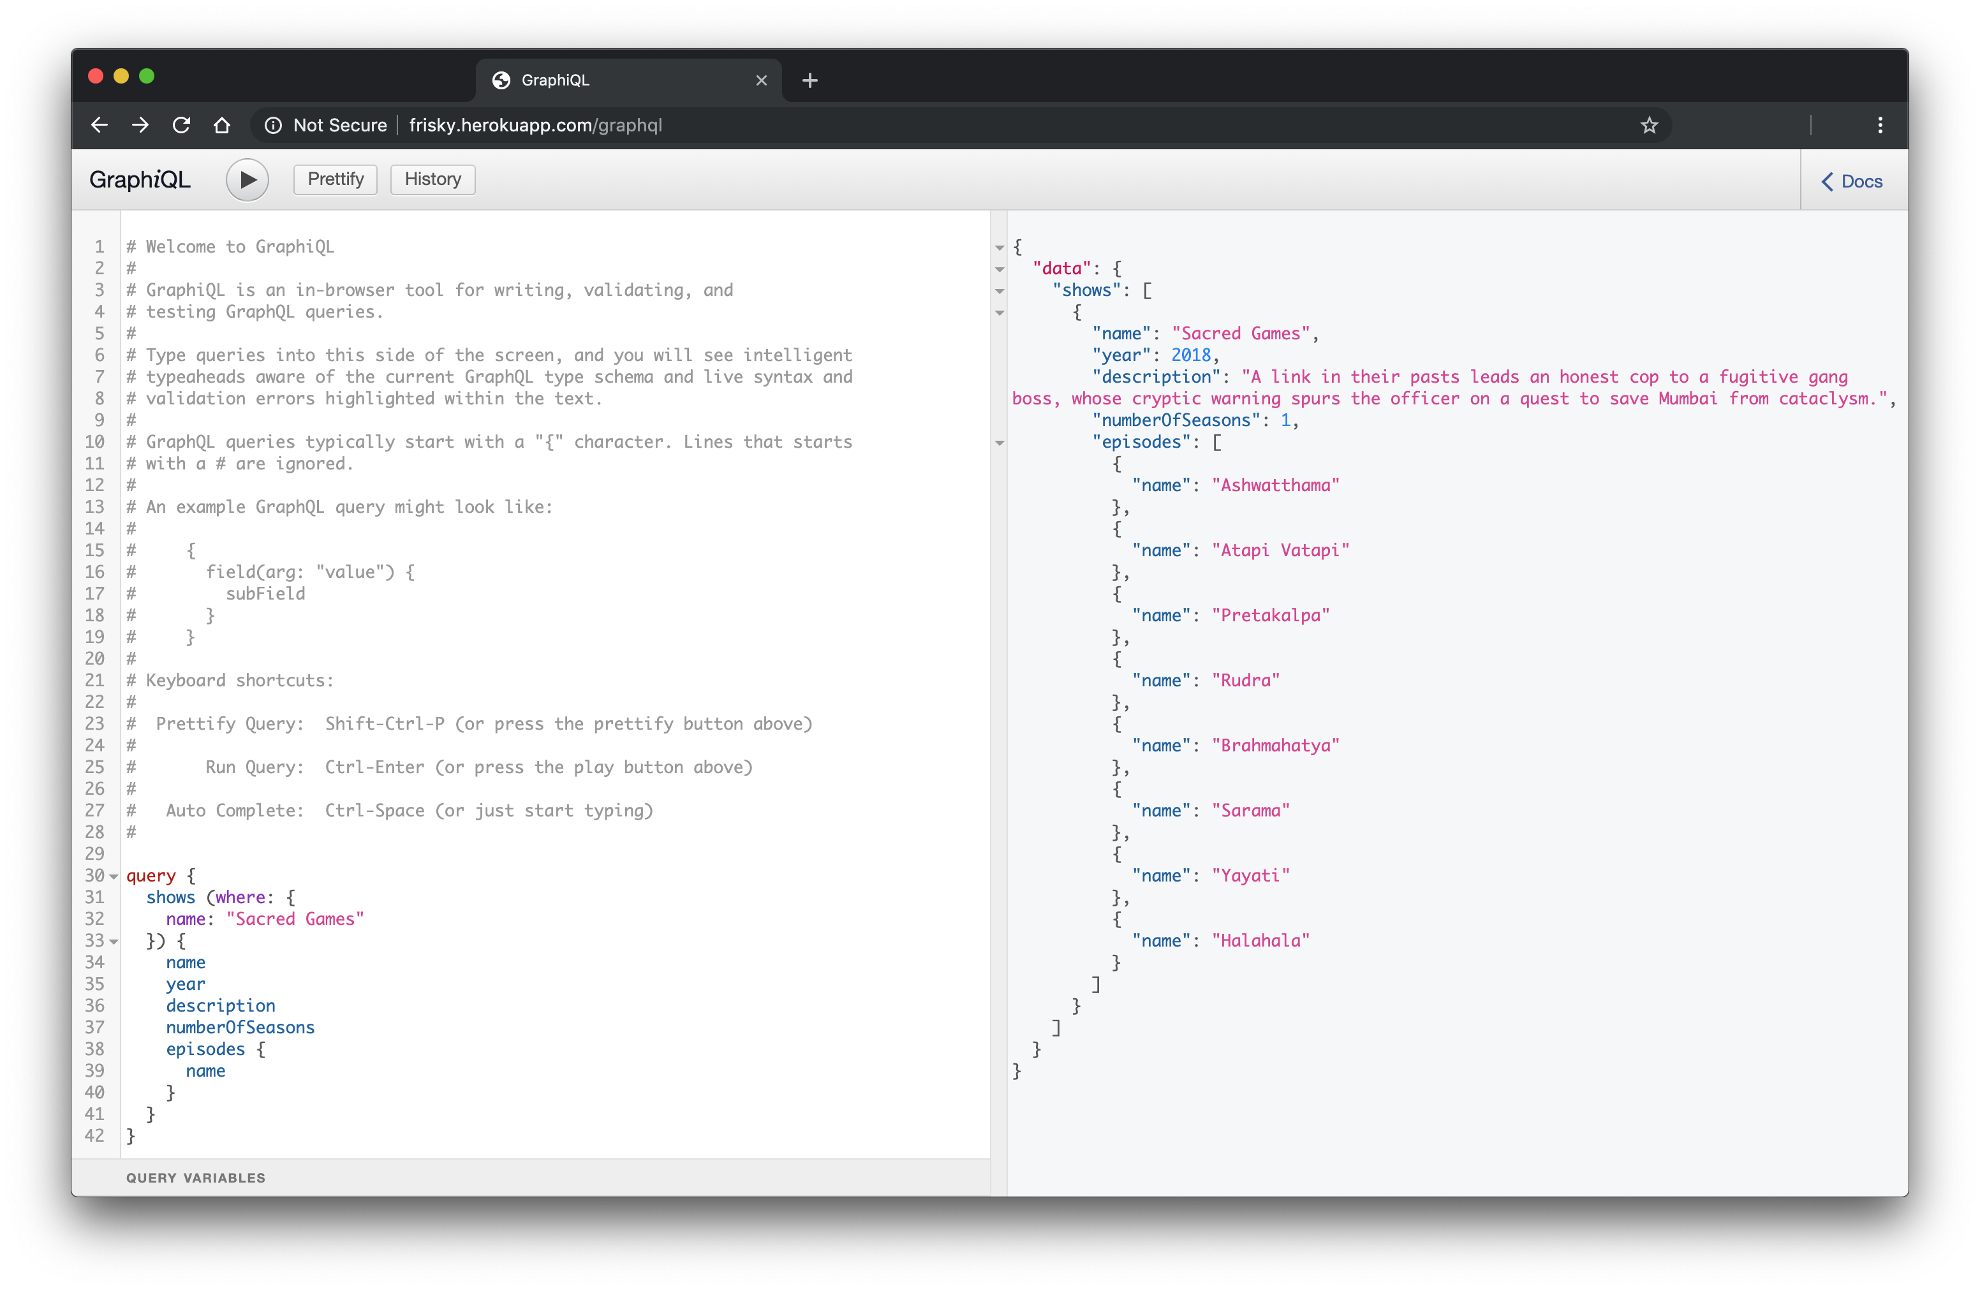Expand the Query Variables panel
Image resolution: width=1980 pixels, height=1291 pixels.
(195, 1177)
